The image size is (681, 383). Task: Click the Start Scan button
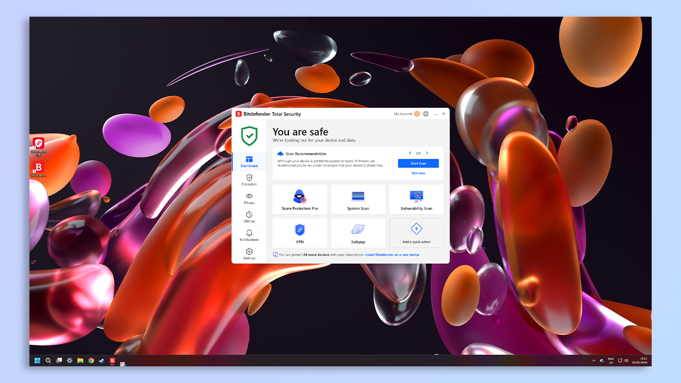(418, 163)
